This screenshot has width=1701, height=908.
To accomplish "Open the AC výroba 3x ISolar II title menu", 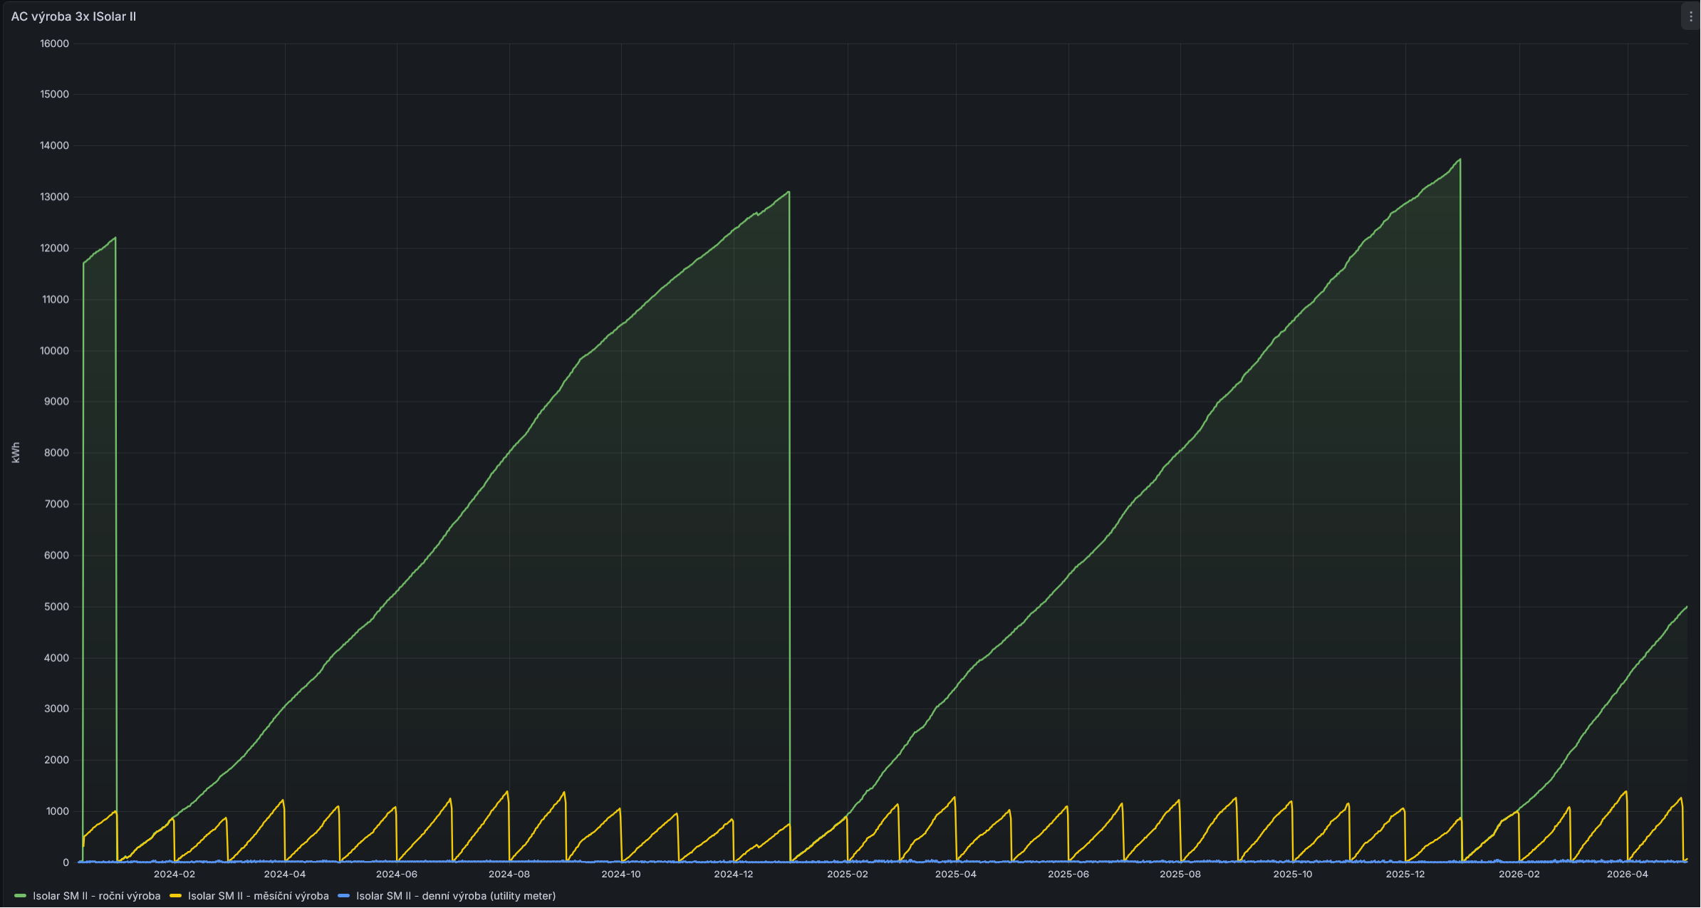I will pos(73,16).
